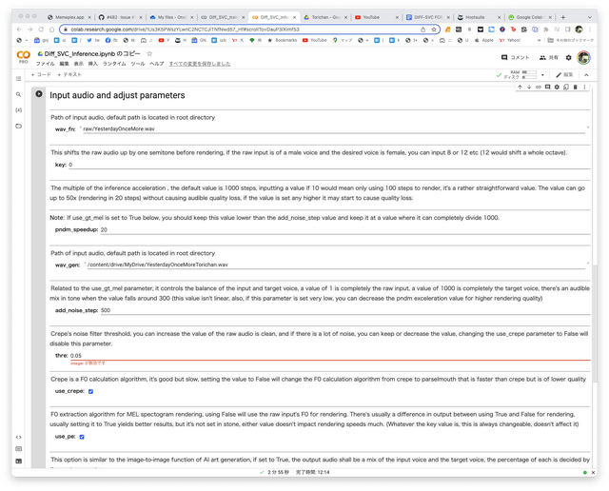Delete cell using trash icon

point(575,87)
